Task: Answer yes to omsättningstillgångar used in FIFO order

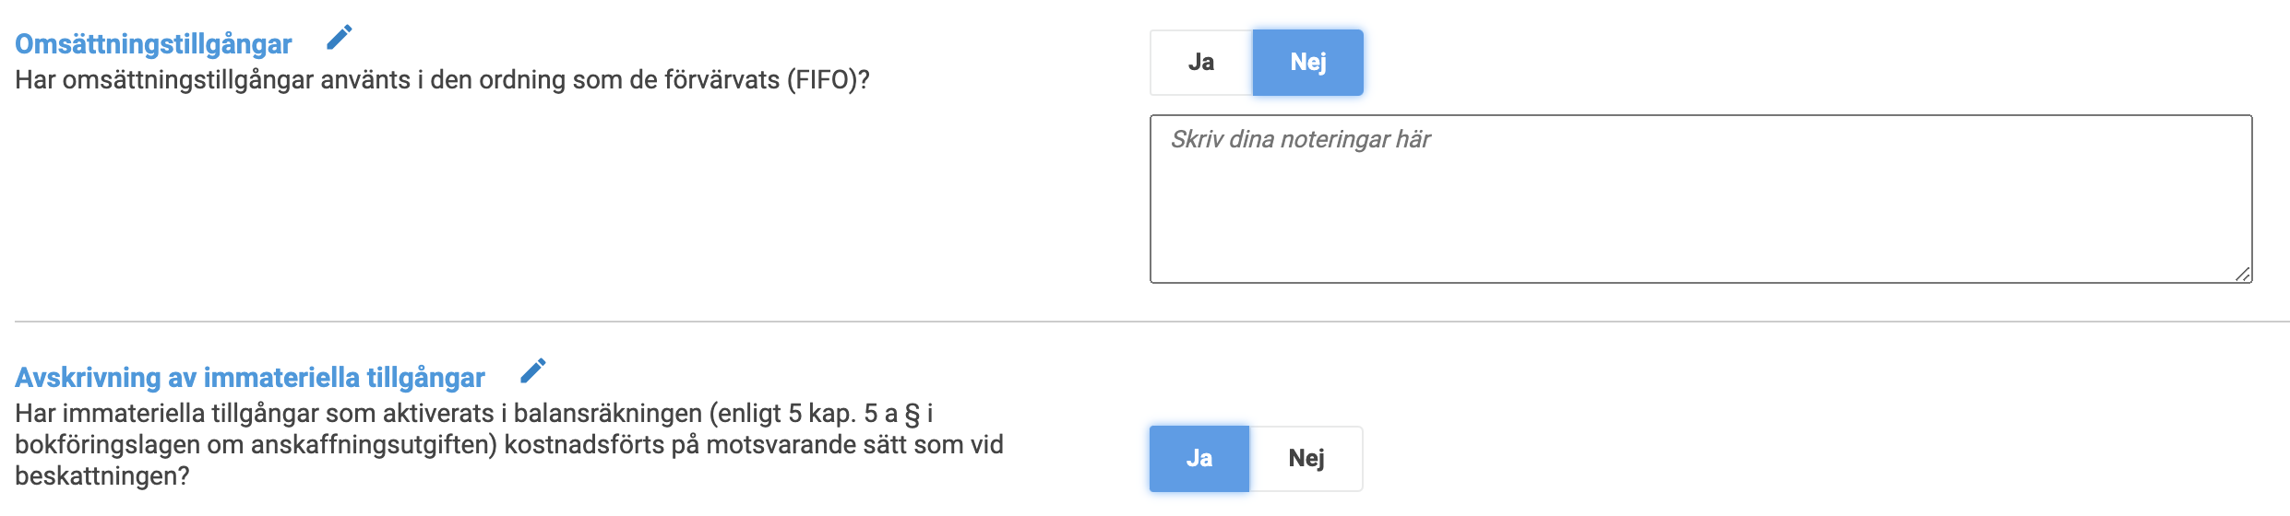Action: pyautogui.click(x=1200, y=63)
